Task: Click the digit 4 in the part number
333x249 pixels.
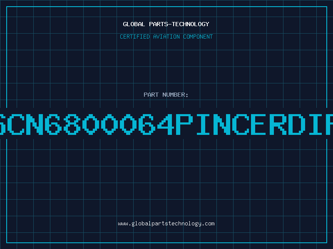Action: tap(166, 124)
